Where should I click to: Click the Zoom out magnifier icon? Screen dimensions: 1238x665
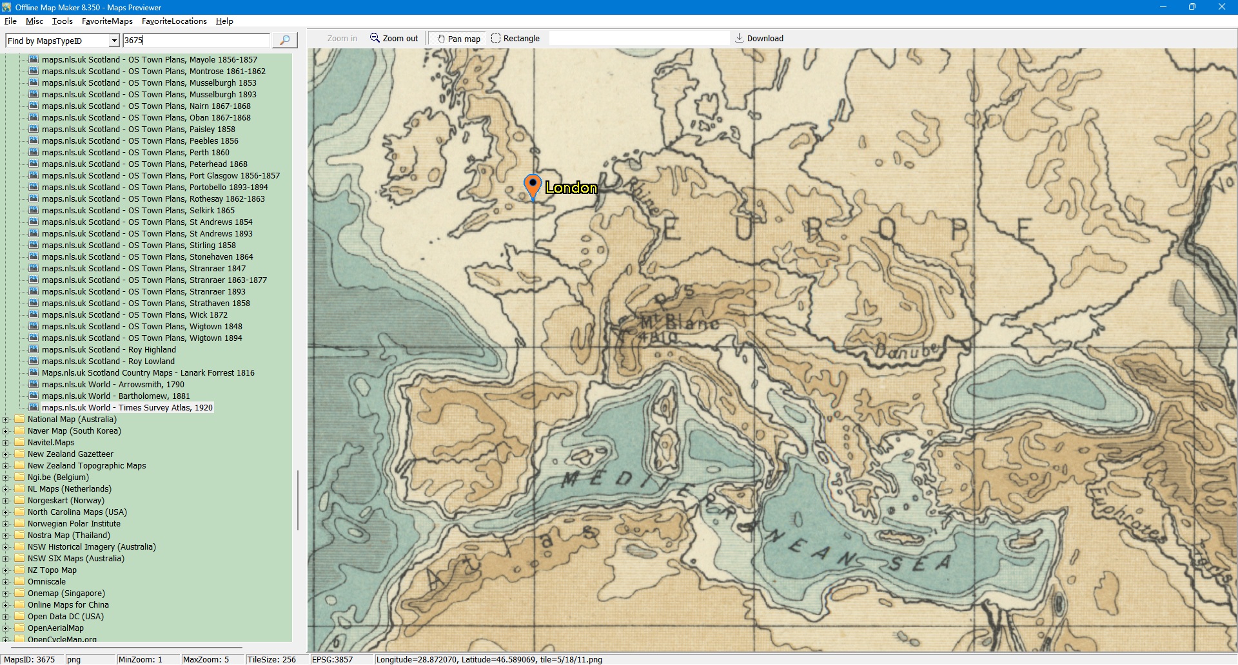pyautogui.click(x=375, y=38)
